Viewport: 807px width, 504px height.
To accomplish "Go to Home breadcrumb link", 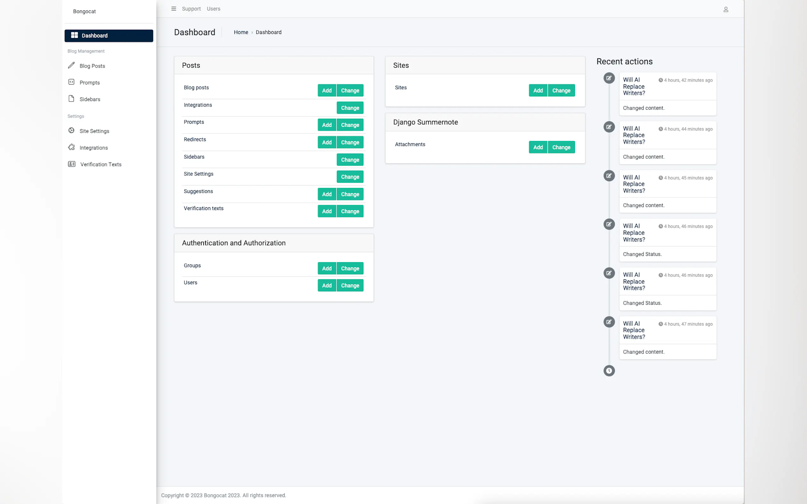I will (x=241, y=32).
